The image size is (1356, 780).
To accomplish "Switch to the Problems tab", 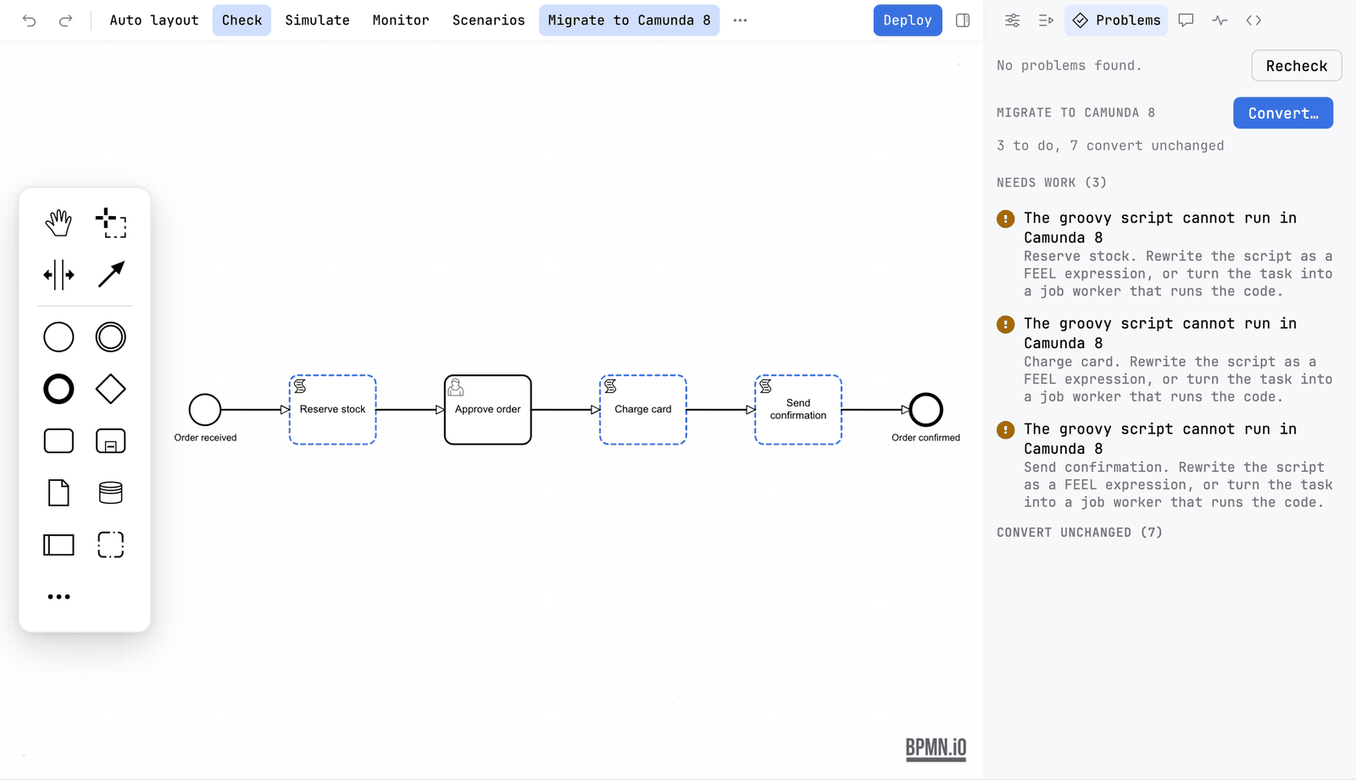I will (x=1116, y=20).
